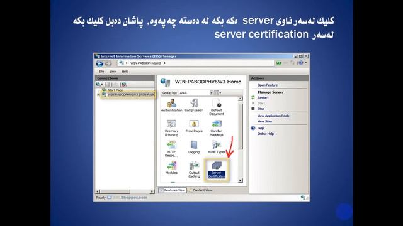
Task: Click the feature list scroll-down arrow
Action: 241,180
